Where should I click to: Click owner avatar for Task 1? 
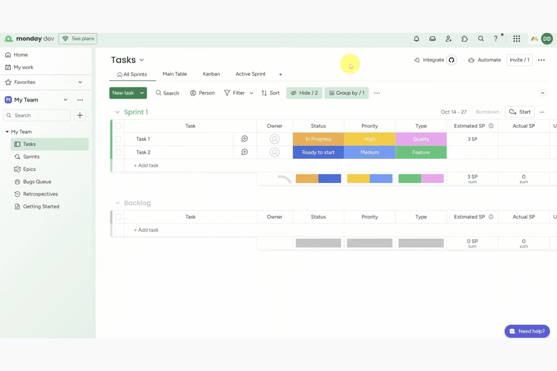[x=275, y=139]
